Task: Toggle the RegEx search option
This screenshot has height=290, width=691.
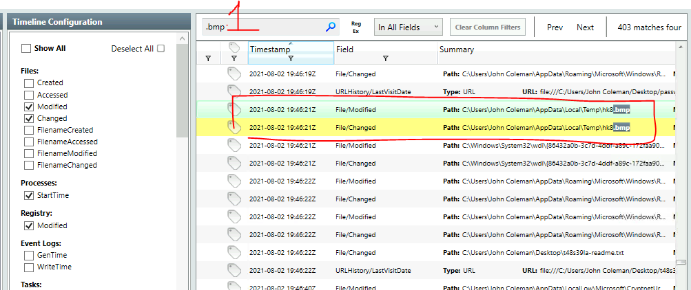Action: [356, 27]
